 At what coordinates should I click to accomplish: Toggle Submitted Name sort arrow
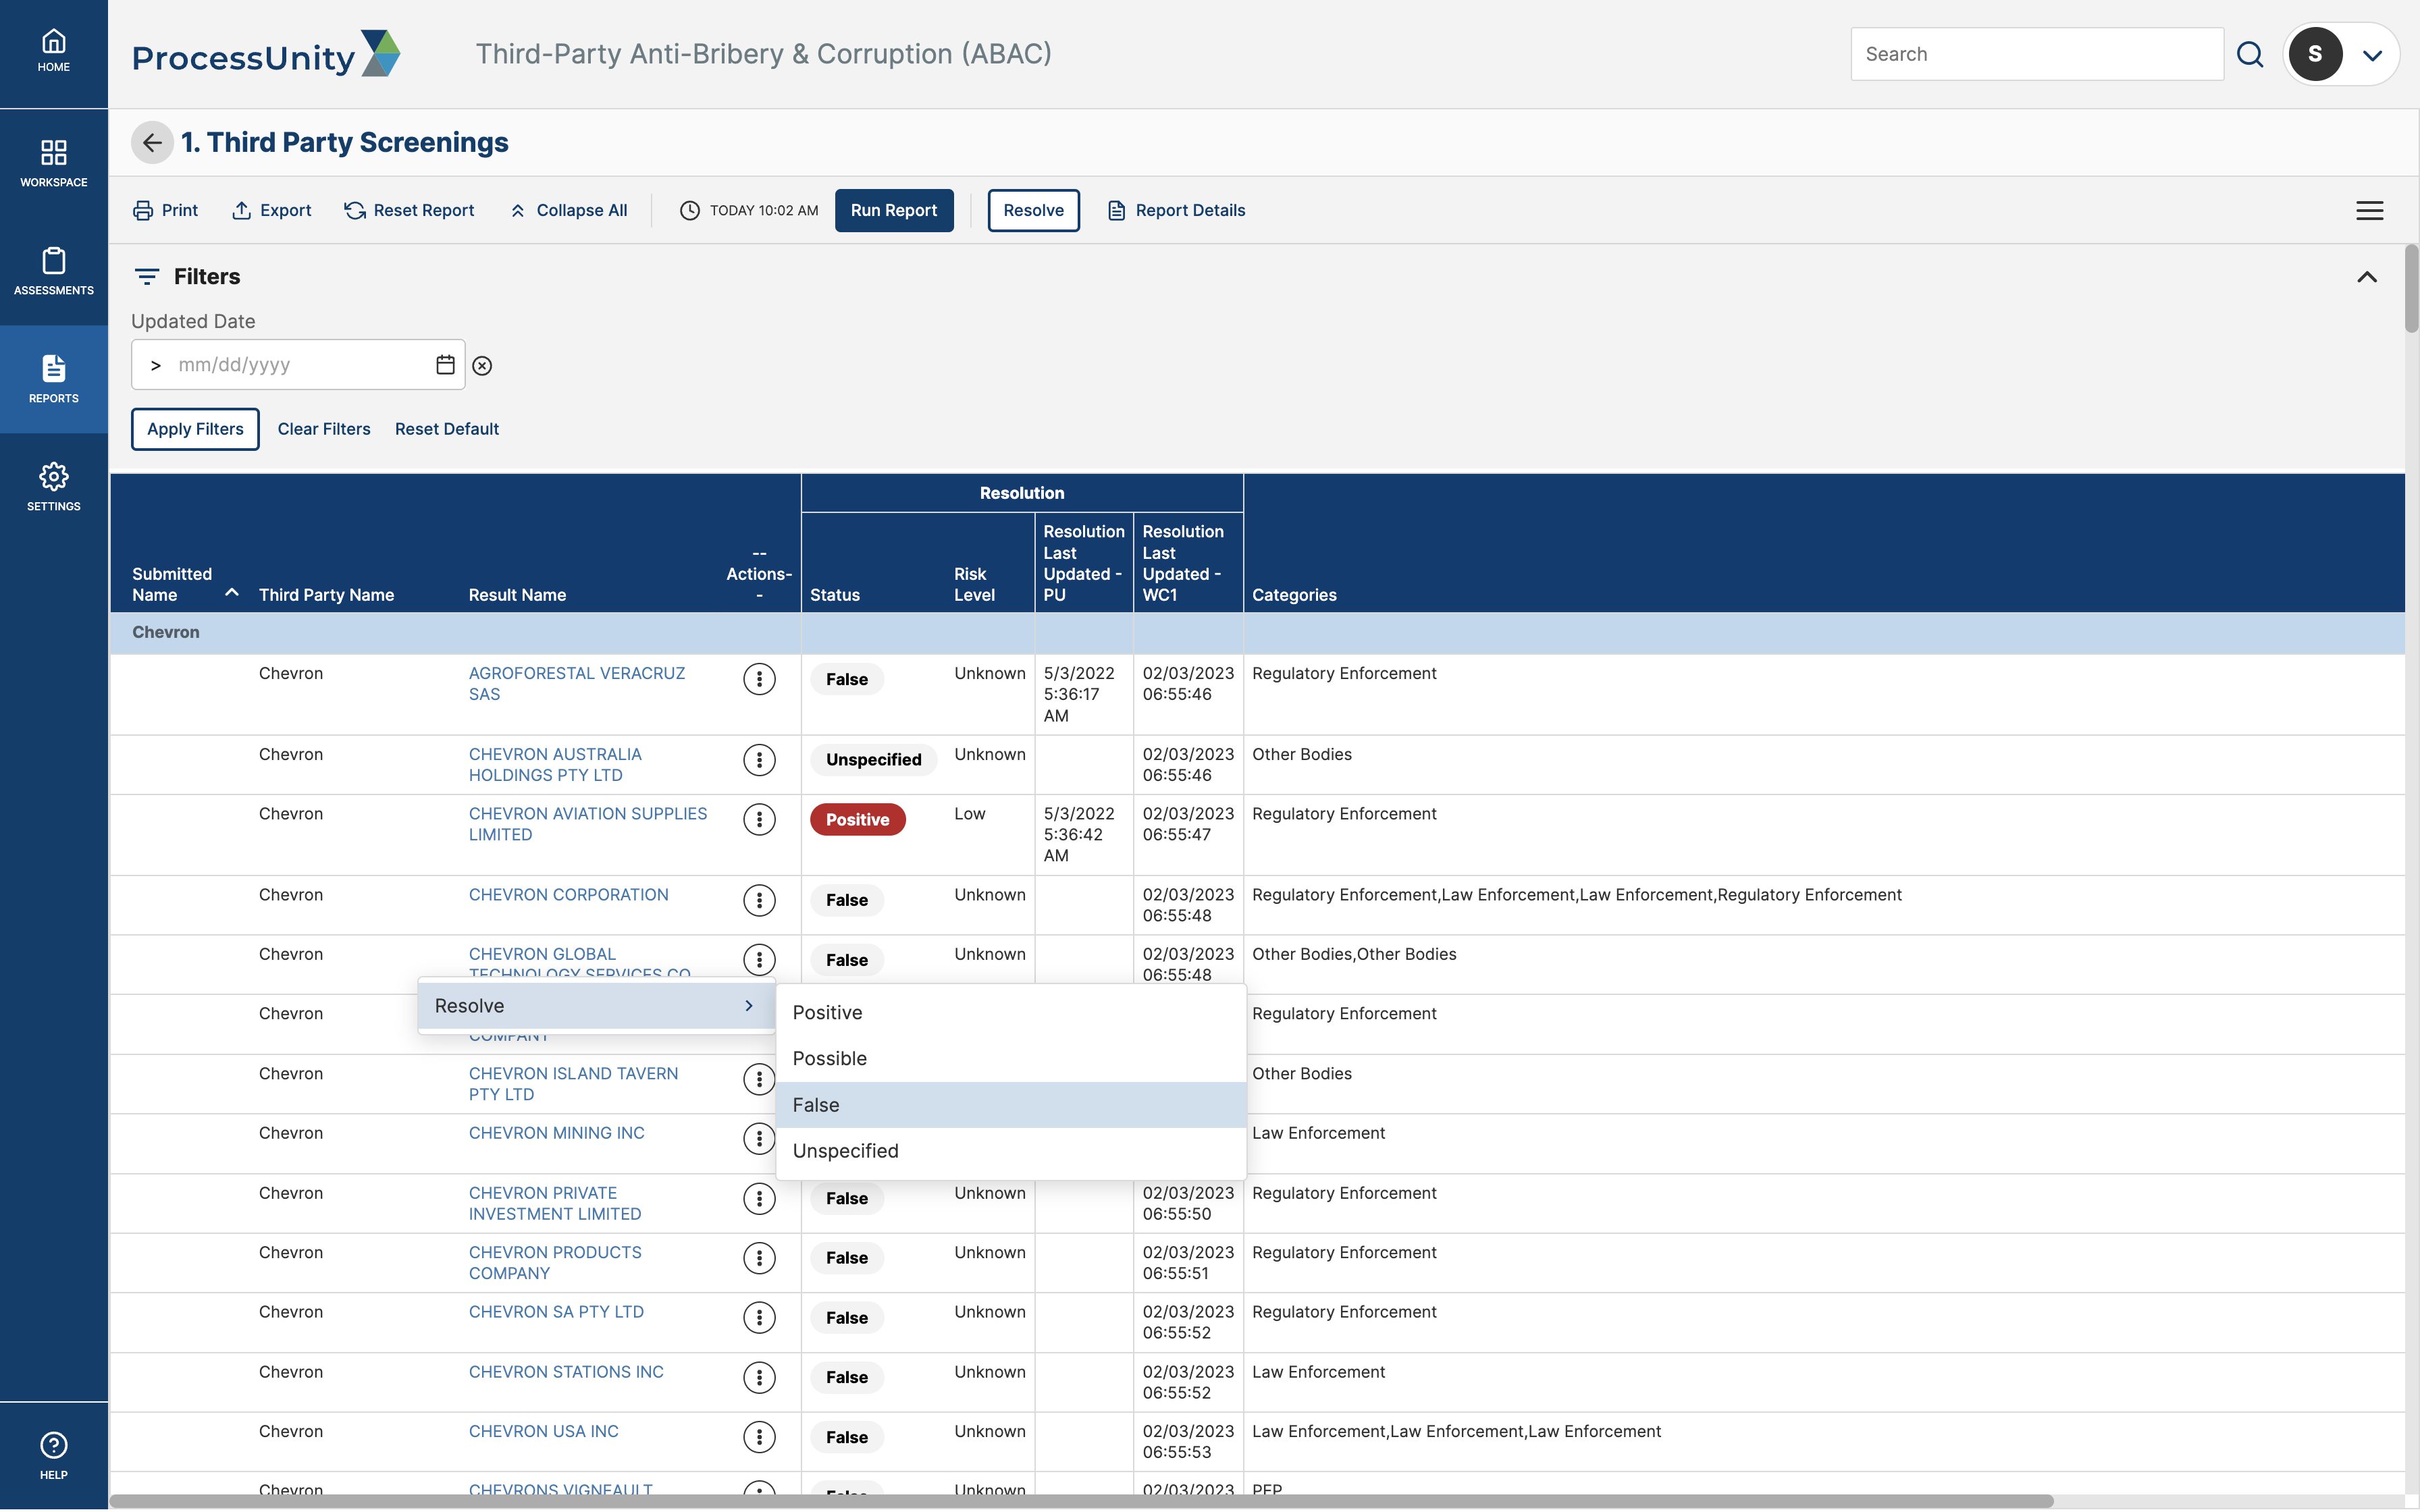tap(232, 592)
